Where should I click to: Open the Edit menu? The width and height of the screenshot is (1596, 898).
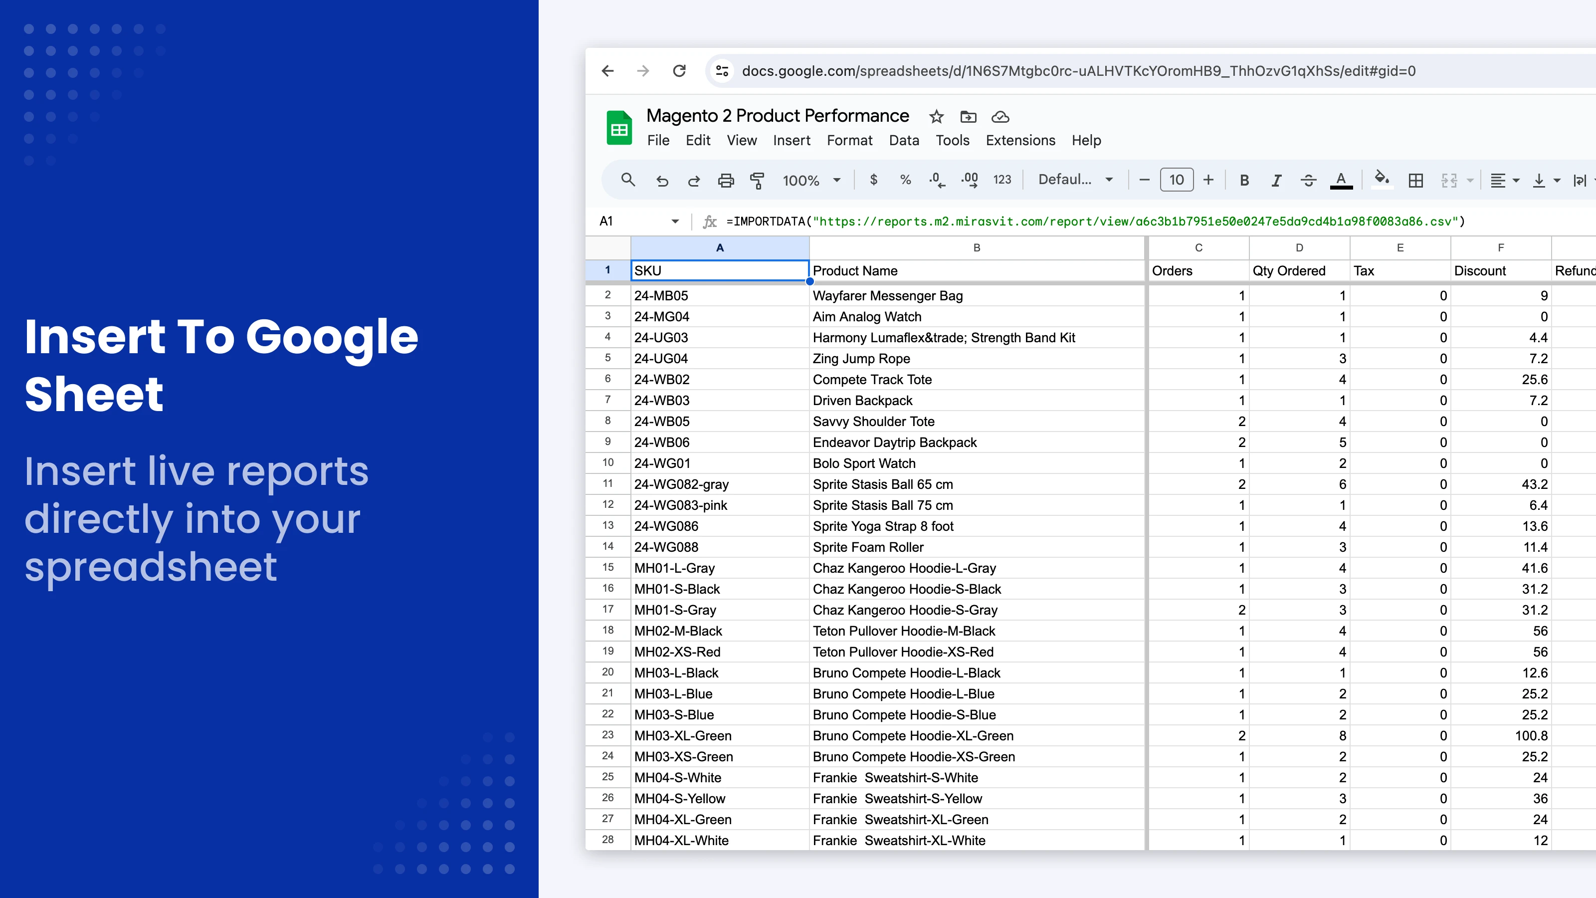point(698,141)
